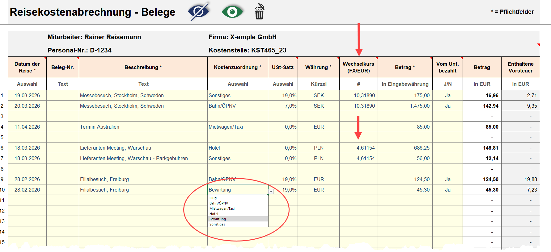Click the Kostenzuordnung column header
Viewport: 551px width, 252px height.
pos(237,67)
